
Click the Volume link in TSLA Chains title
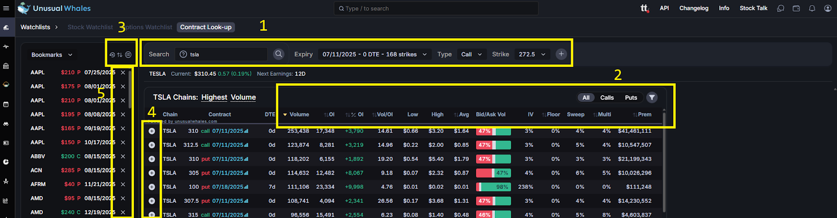tap(243, 97)
